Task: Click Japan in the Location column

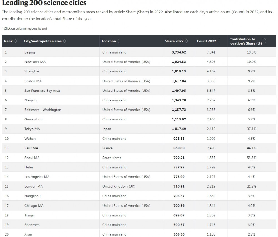Action: [106, 129]
